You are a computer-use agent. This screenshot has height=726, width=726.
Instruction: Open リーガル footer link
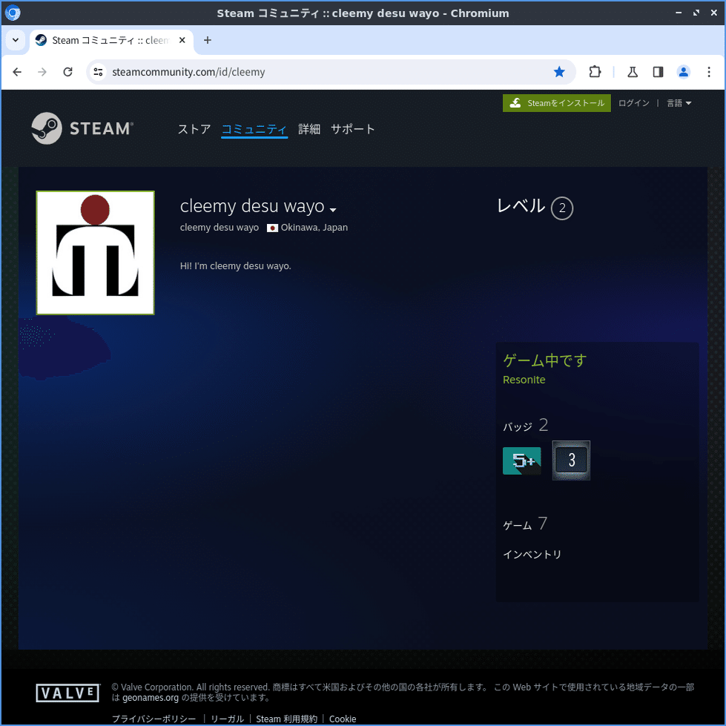pos(227,719)
